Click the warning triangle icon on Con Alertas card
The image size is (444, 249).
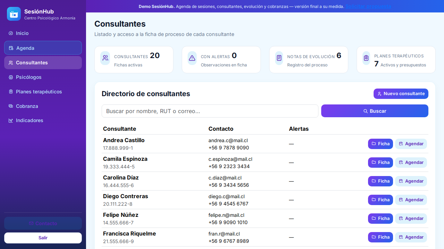click(x=192, y=58)
